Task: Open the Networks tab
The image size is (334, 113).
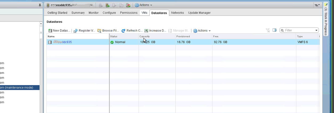Action: (178, 13)
